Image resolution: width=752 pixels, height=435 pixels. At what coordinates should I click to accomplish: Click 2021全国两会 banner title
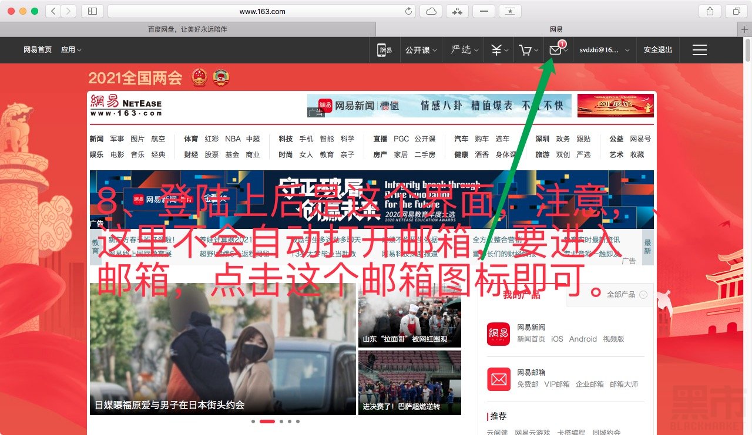point(135,78)
